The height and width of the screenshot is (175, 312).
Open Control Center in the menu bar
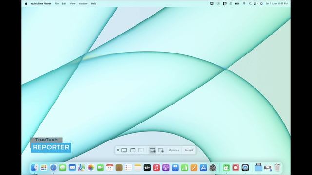coord(255,3)
